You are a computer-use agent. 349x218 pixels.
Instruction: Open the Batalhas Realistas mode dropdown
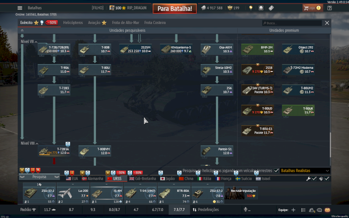[305, 170]
